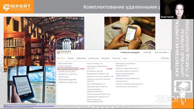Open the Информация menu item
The width and height of the screenshot is (194, 109).
(x=81, y=58)
